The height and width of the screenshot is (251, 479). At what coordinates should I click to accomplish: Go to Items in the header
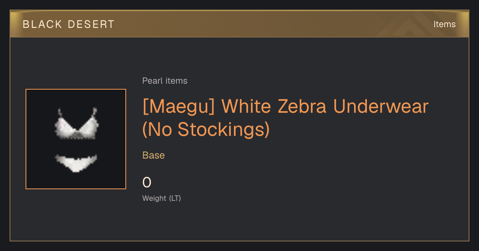coord(444,24)
